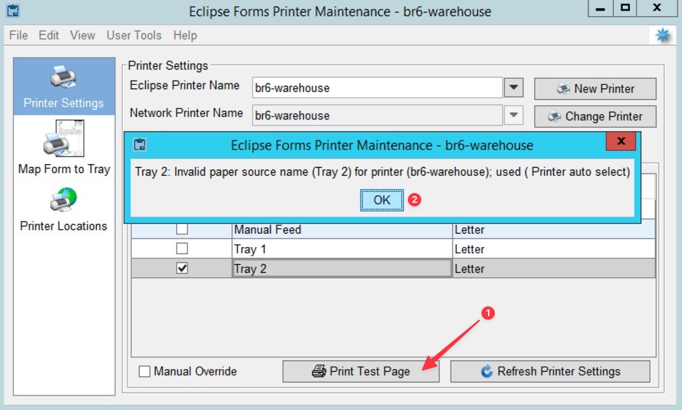Click the Change Printer button
This screenshot has width=682, height=410.
595,116
